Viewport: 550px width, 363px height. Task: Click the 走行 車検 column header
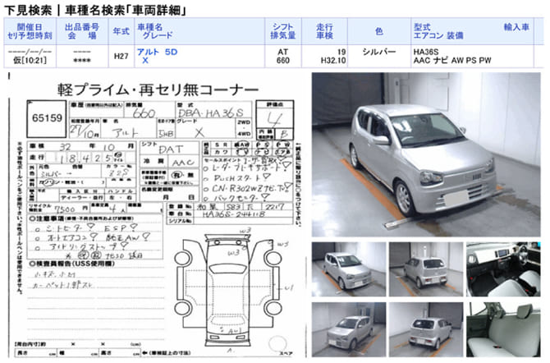[324, 31]
